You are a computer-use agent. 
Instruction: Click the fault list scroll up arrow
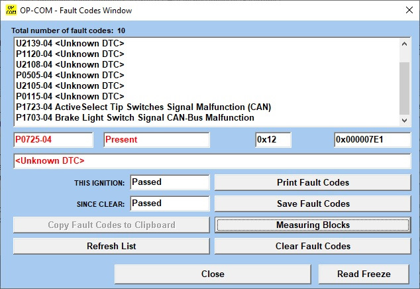coord(405,44)
